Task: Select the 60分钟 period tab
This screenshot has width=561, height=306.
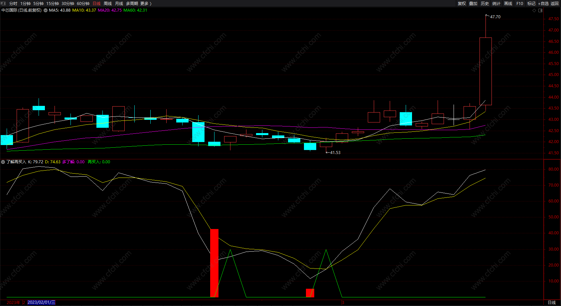Action: [83, 3]
